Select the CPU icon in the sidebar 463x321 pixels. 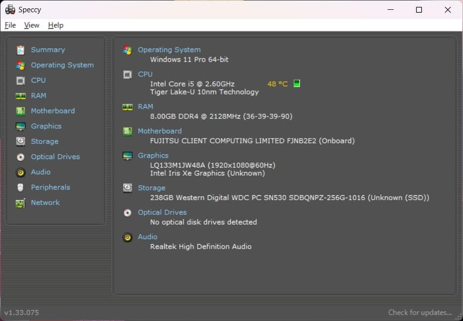click(x=20, y=80)
